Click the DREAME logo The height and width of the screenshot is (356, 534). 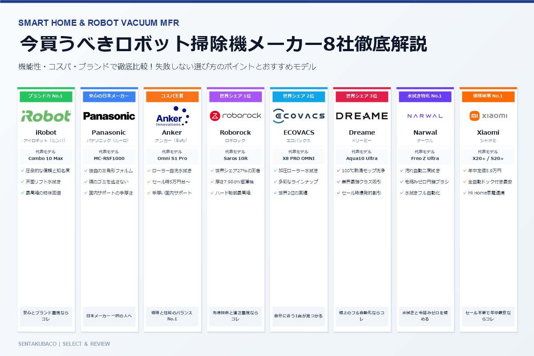pos(362,116)
